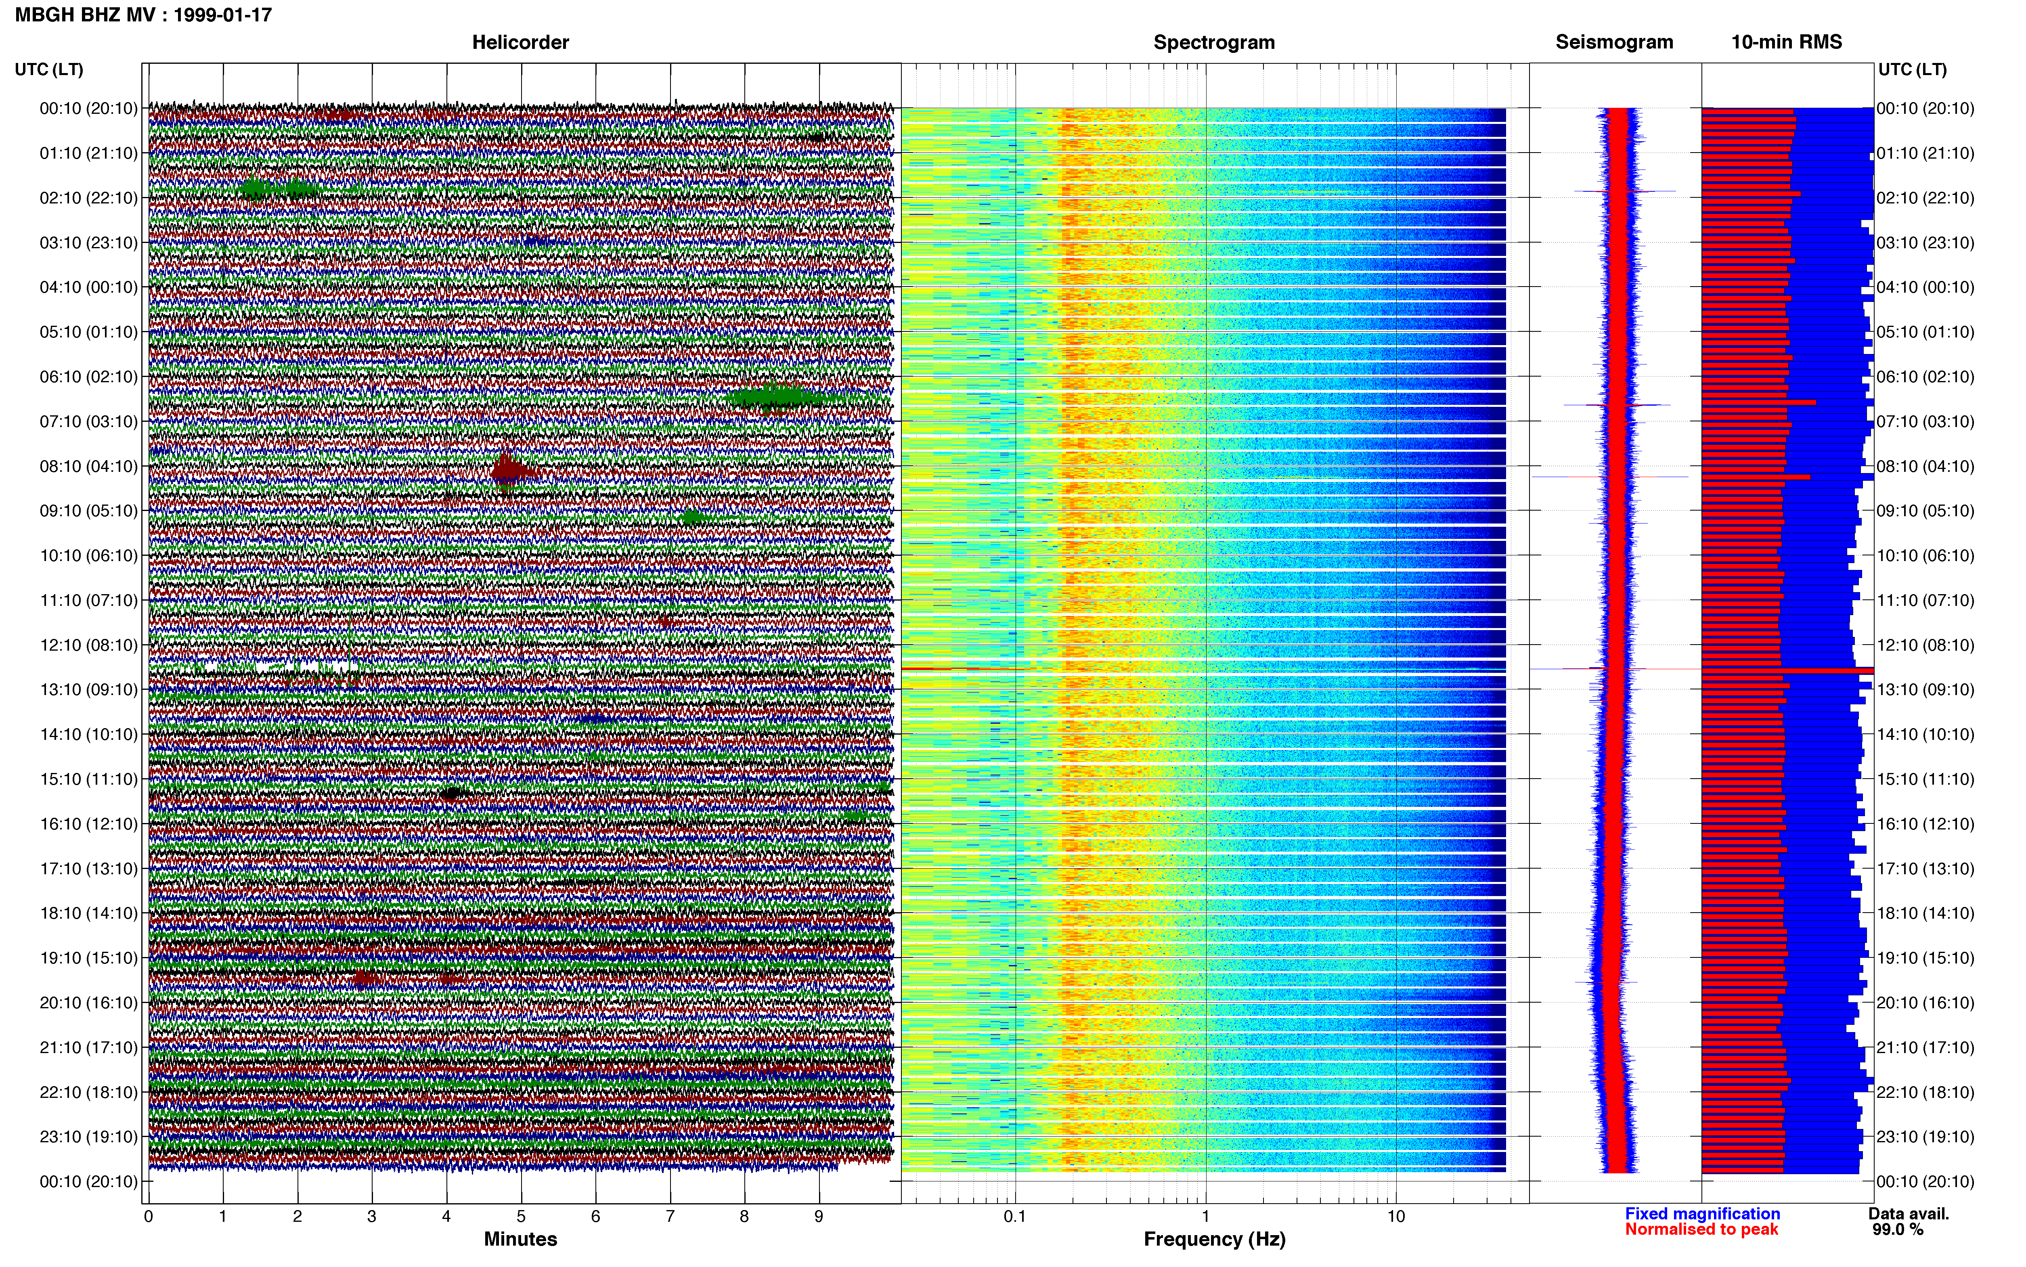The height and width of the screenshot is (1267, 2026).
Task: Click left-axis time label 03:10 (23:10)
Action: 89,243
